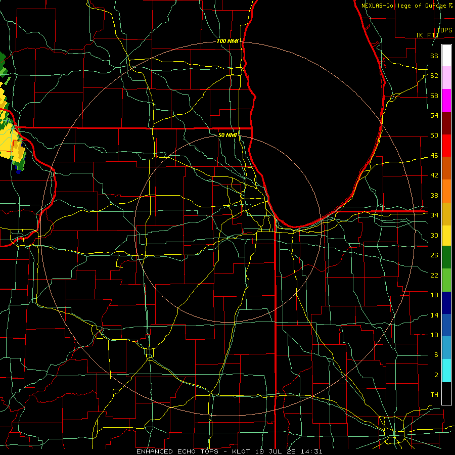455x455 pixels.
Task: Click the "46" scale value
Action: pos(434,156)
